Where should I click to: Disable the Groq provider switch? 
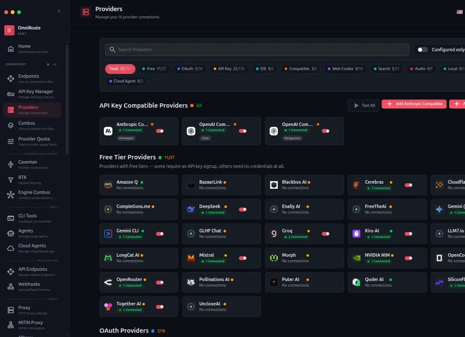326,234
